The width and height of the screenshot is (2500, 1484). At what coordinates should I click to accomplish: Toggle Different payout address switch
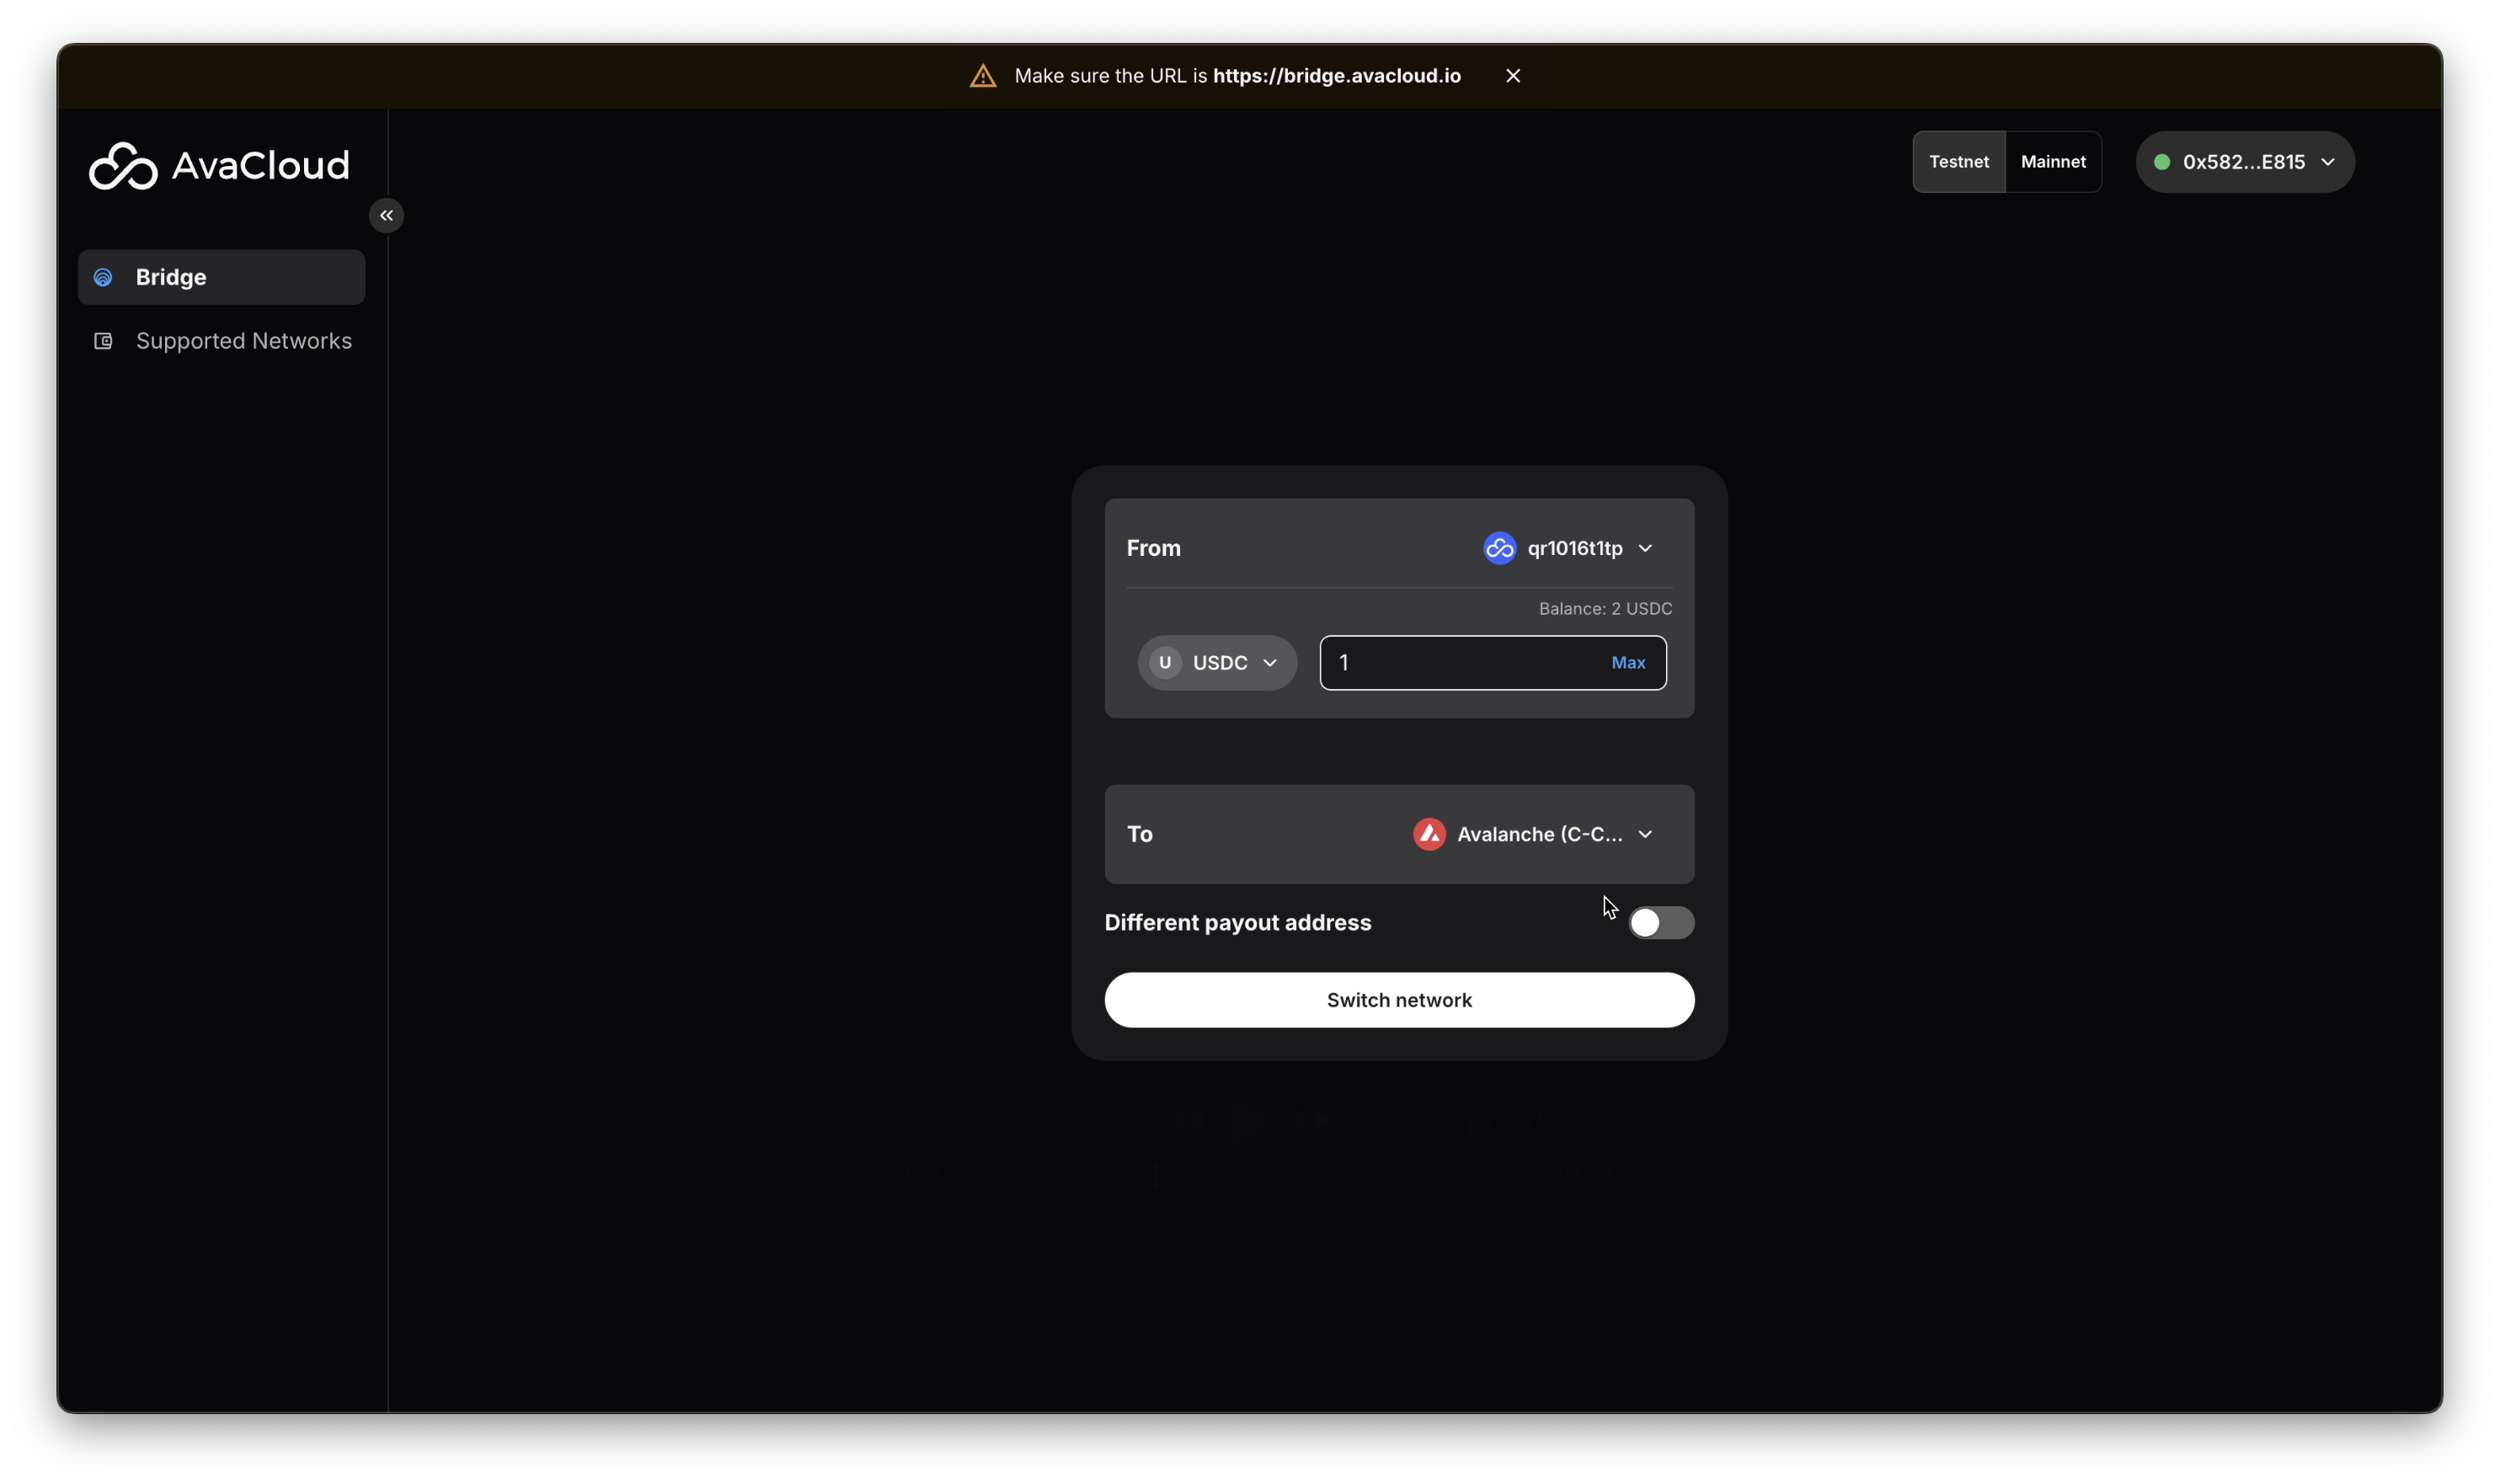(1660, 922)
